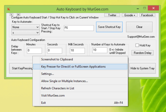Click the Milli Seconds delay input

coord(77,51)
